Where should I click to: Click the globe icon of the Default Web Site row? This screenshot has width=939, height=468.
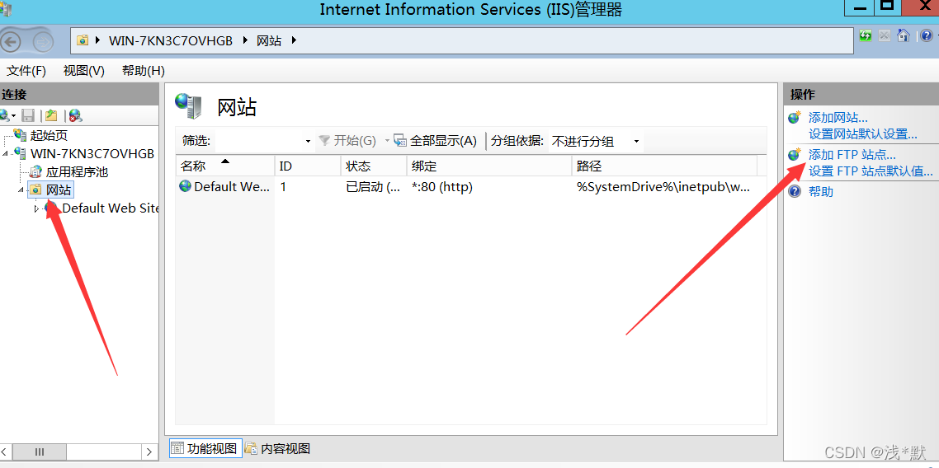pyautogui.click(x=185, y=186)
